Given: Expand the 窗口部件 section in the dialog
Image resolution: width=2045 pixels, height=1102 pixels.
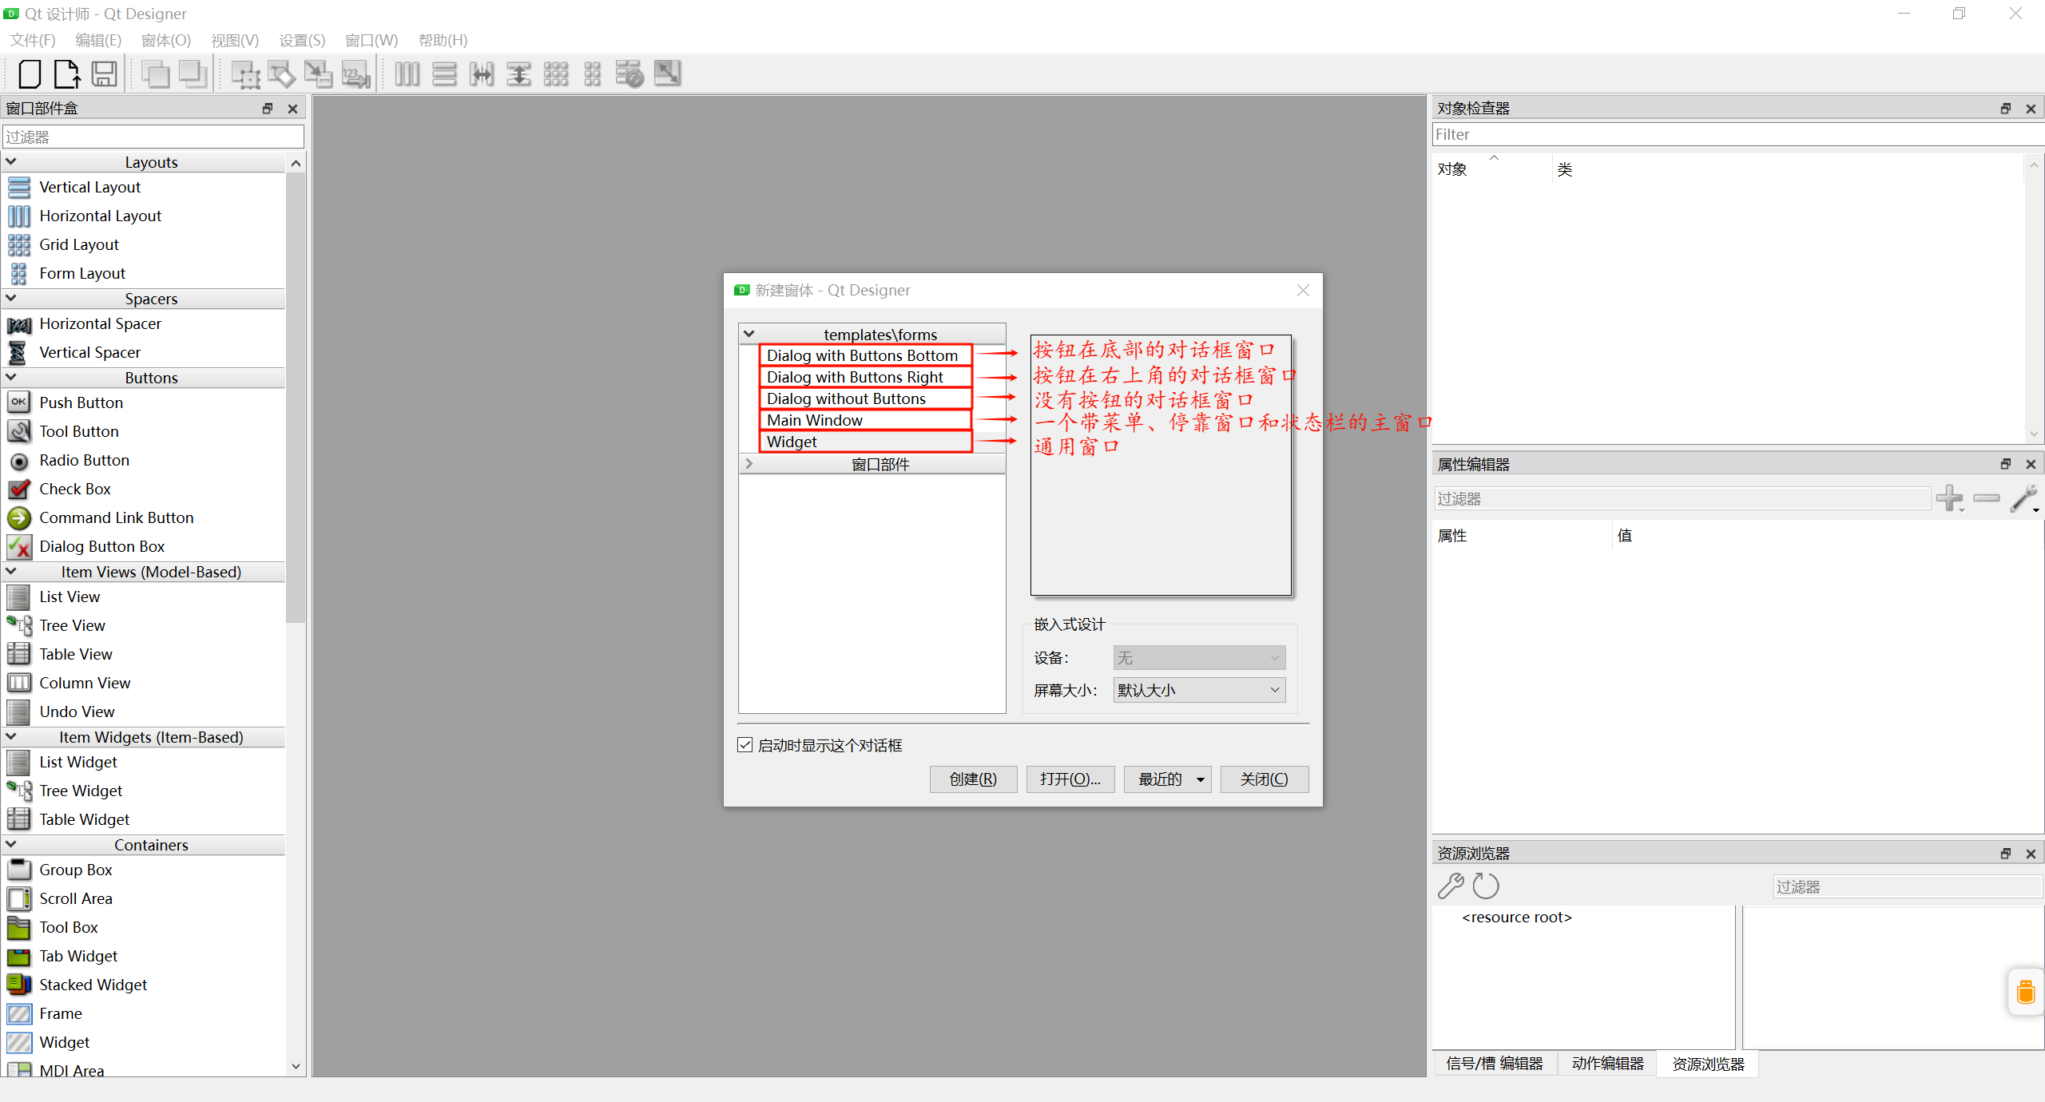Looking at the screenshot, I should tap(749, 463).
